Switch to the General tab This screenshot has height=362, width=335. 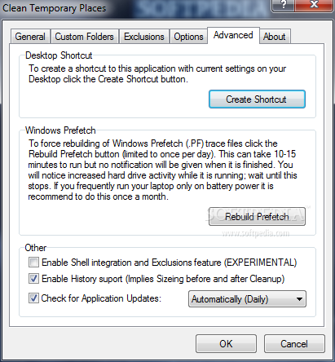30,37
